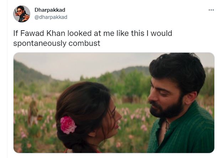Click the pink rose in the woman's hair
Screen dimensions: 220x158
[x=68, y=125]
